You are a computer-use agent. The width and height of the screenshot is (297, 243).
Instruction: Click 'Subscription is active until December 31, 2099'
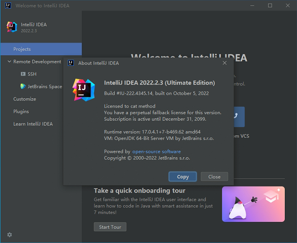coord(155,119)
